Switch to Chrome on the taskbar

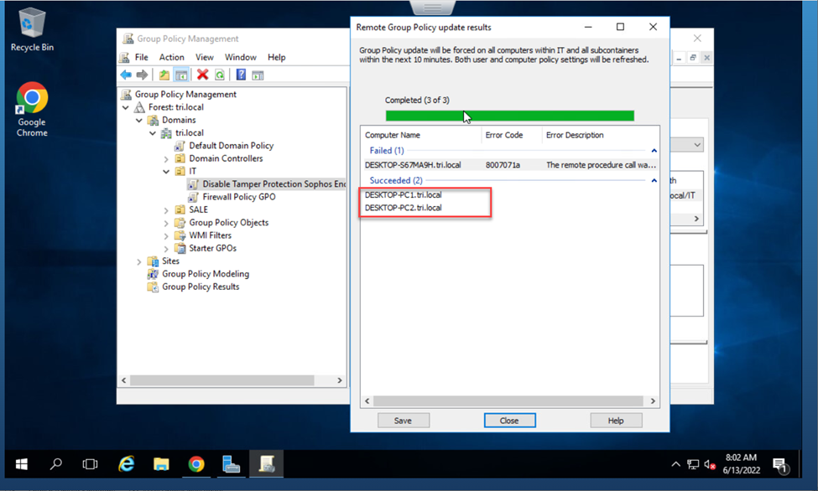click(196, 464)
